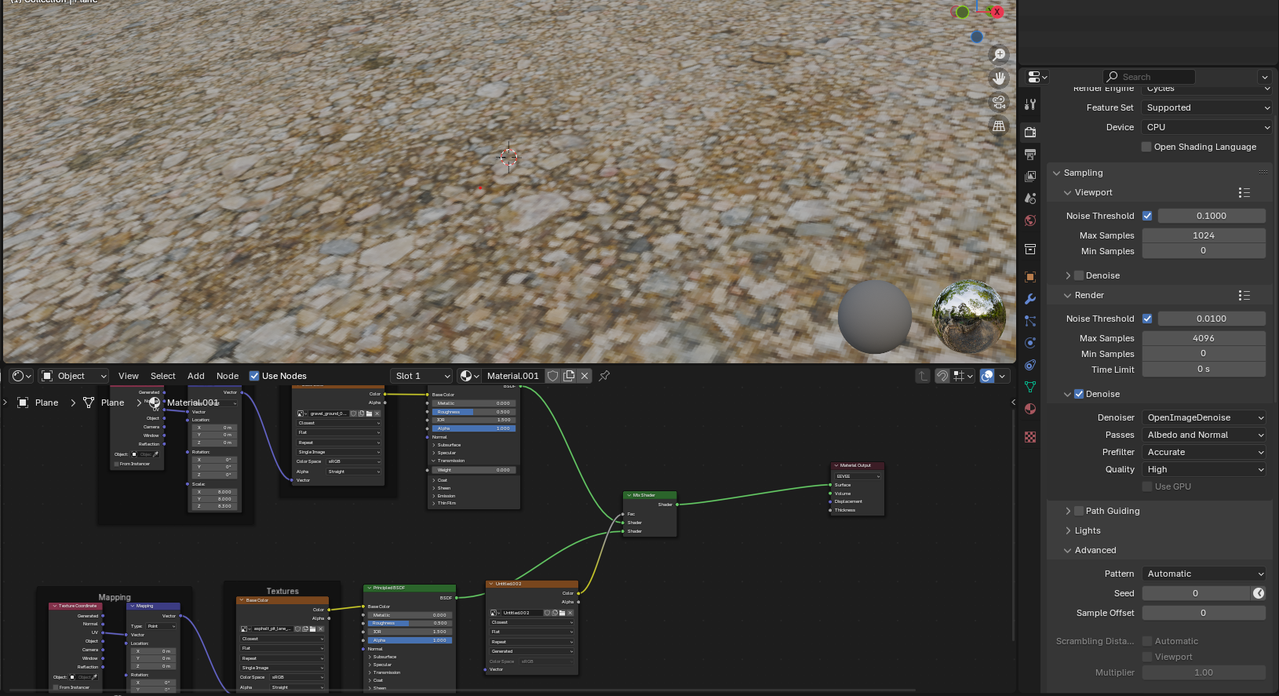
Task: Open Prefilter dropdown showing Accurate
Action: point(1204,452)
